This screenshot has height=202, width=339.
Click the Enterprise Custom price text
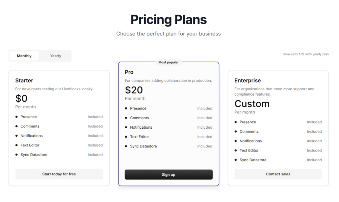click(252, 104)
